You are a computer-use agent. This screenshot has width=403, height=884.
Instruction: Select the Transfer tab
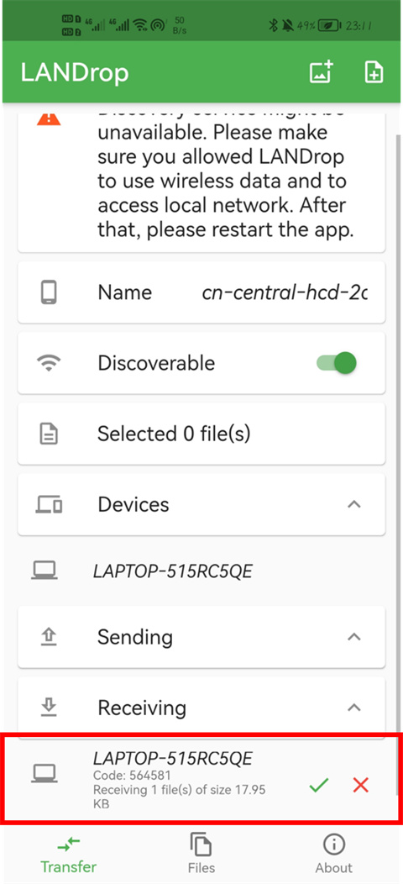[68, 852]
